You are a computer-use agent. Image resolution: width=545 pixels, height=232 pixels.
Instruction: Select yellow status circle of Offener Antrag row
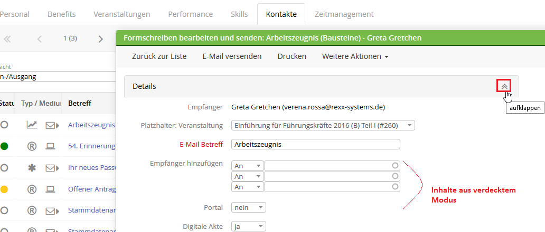[x=4, y=189]
